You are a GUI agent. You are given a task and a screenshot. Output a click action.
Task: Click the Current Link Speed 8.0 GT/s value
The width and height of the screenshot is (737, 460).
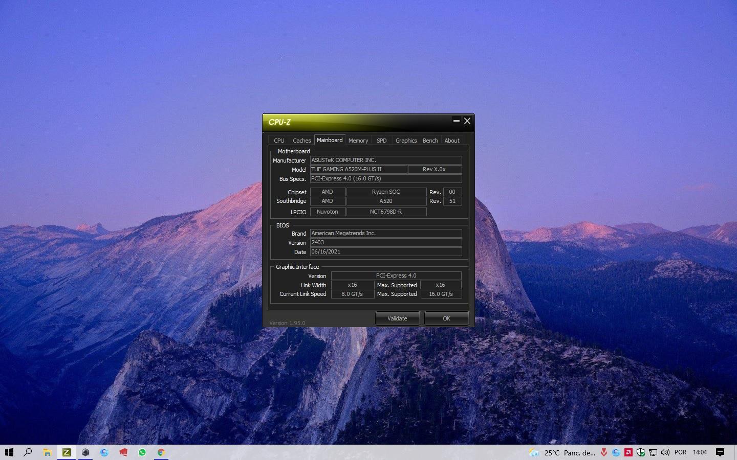point(353,294)
